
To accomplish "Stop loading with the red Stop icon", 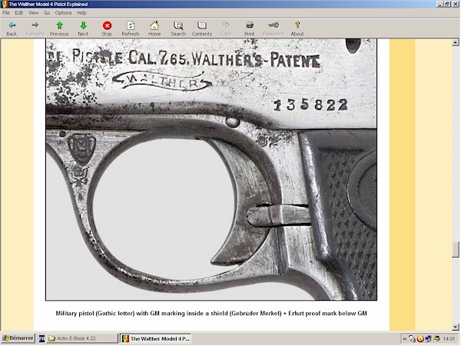I will (107, 28).
